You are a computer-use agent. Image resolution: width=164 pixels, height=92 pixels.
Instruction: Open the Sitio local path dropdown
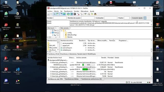click(58, 28)
